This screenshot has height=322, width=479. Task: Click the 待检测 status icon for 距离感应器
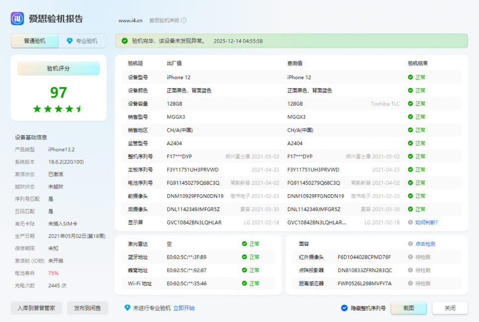point(409,284)
